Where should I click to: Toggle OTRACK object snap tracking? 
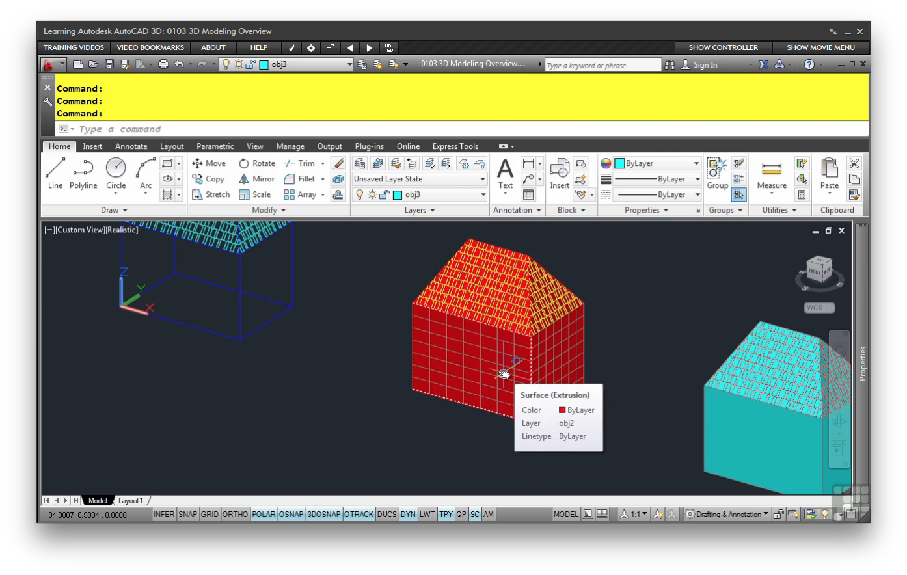click(x=359, y=514)
